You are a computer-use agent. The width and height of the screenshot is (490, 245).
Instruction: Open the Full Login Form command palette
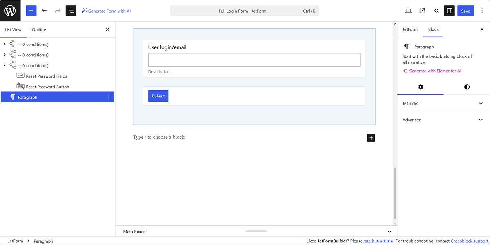pos(245,11)
